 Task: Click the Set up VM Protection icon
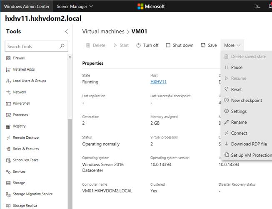(x=226, y=155)
